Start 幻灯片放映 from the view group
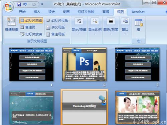Screen dimensions: 167x125 (31, 34)
